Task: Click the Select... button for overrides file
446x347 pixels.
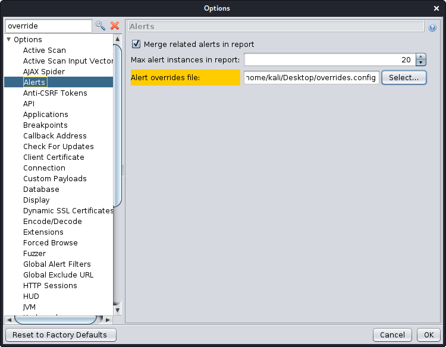Action: 404,78
